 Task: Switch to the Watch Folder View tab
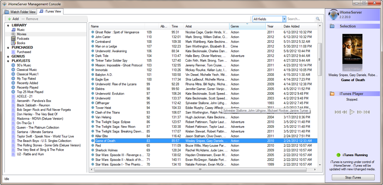pos(20,12)
